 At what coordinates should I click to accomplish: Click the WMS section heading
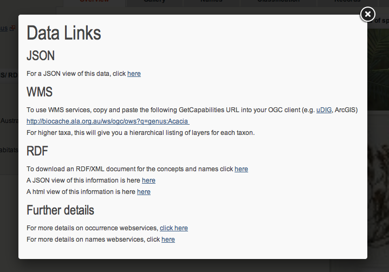click(x=40, y=91)
